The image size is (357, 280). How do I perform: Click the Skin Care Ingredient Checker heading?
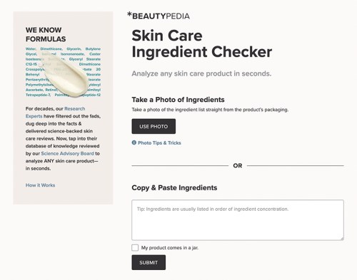tap(202, 43)
